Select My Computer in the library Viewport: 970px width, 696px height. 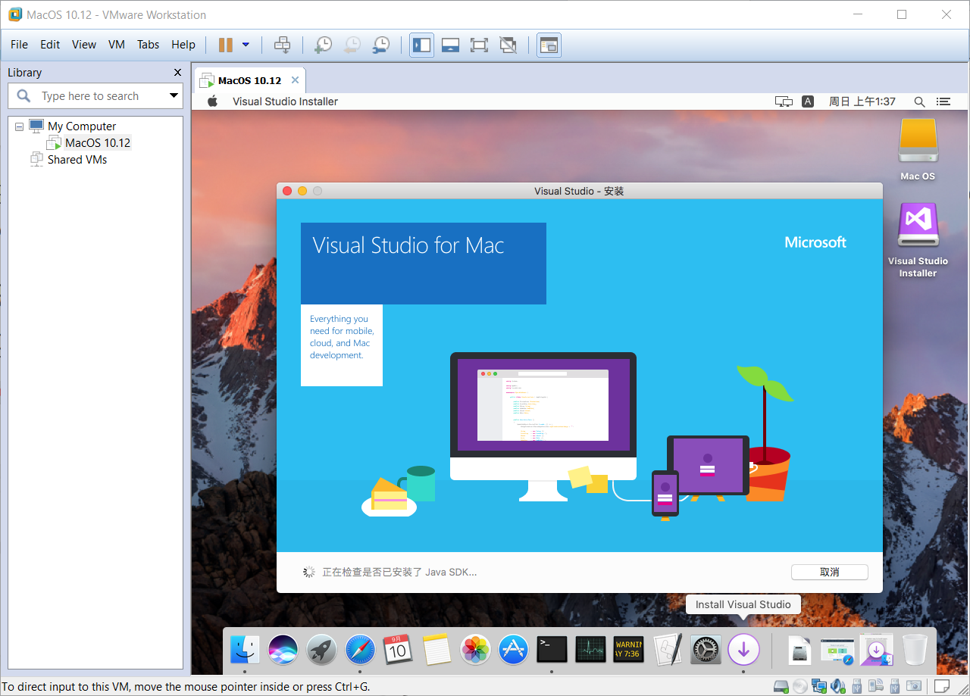82,126
